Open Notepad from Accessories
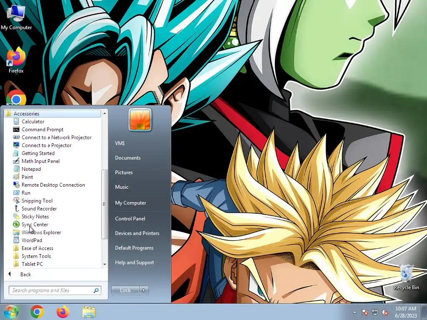Viewport: 427px width, 320px height. [31, 169]
